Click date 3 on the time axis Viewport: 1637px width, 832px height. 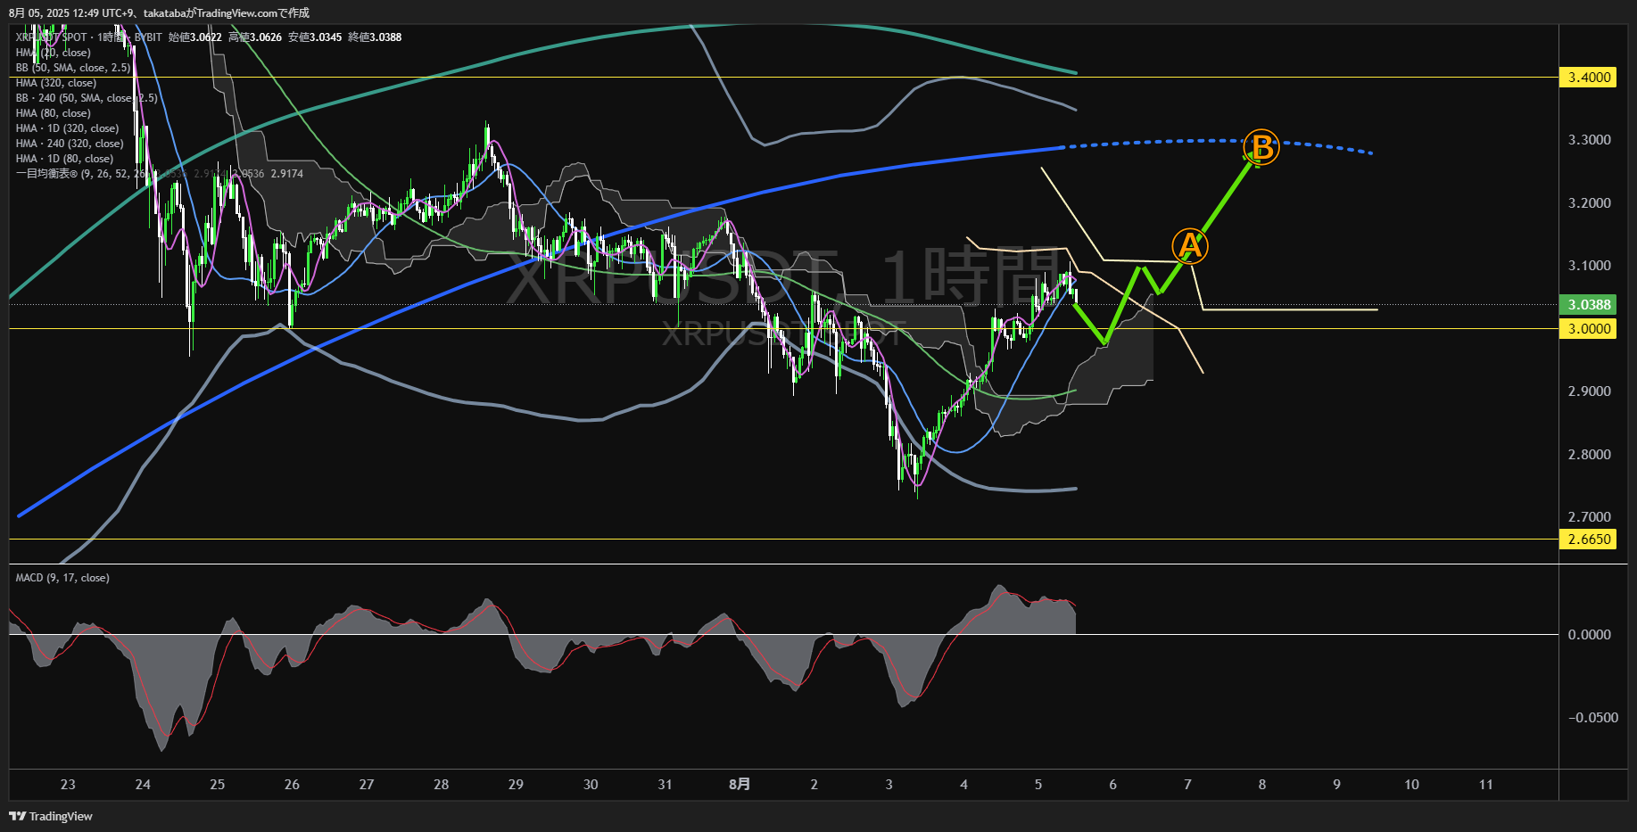(x=889, y=785)
